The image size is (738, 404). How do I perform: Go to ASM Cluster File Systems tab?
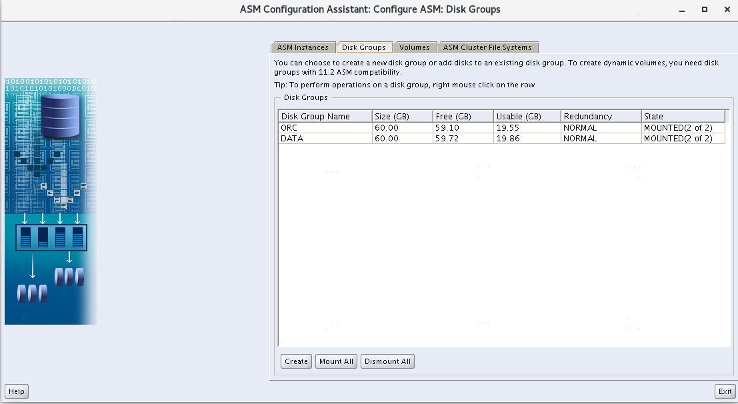pyautogui.click(x=487, y=47)
